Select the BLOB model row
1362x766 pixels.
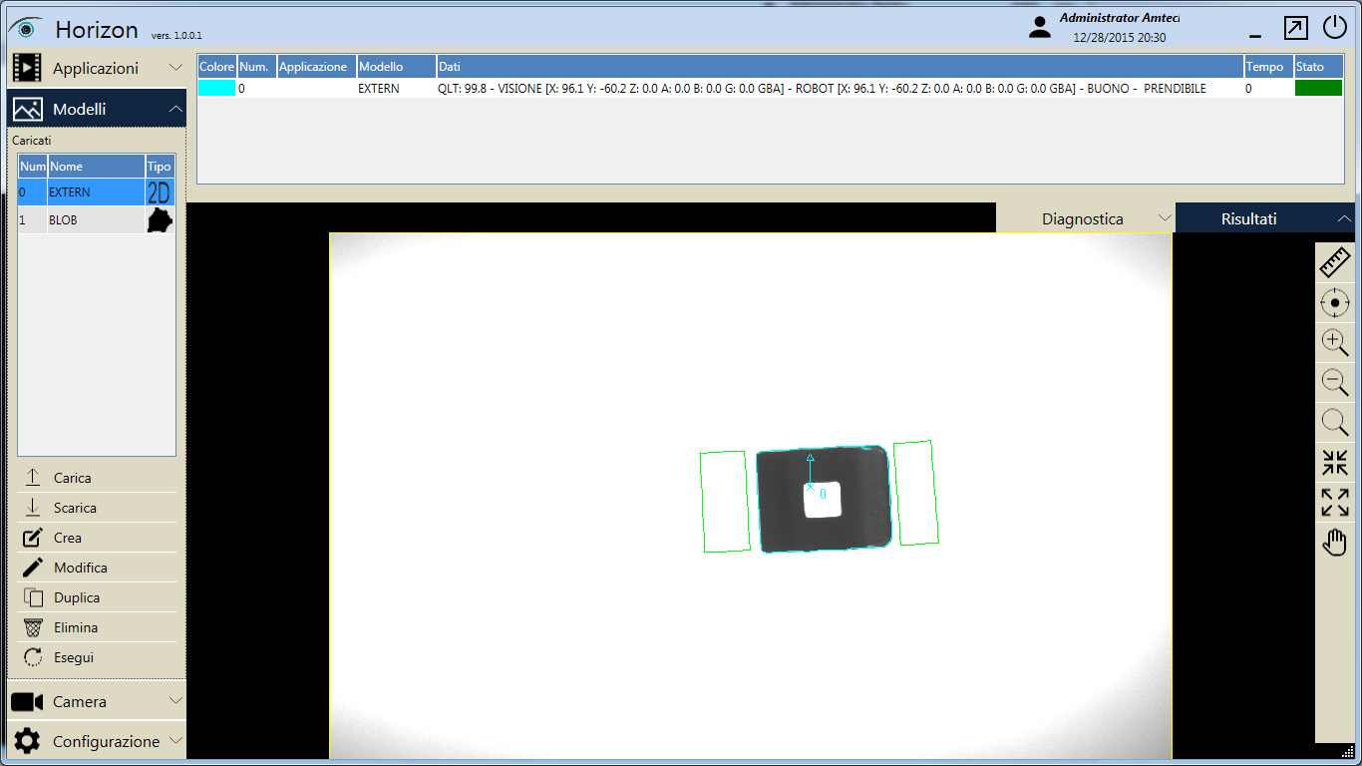pos(96,220)
